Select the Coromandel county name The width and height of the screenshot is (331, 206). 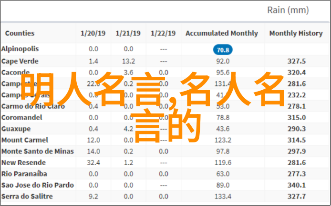coord(22,117)
